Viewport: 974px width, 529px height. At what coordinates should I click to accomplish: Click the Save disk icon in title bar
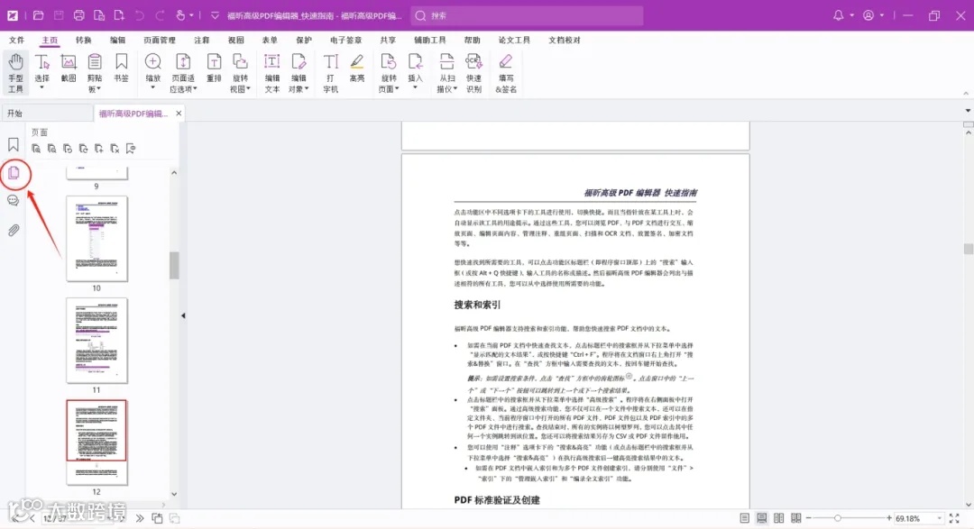point(59,15)
